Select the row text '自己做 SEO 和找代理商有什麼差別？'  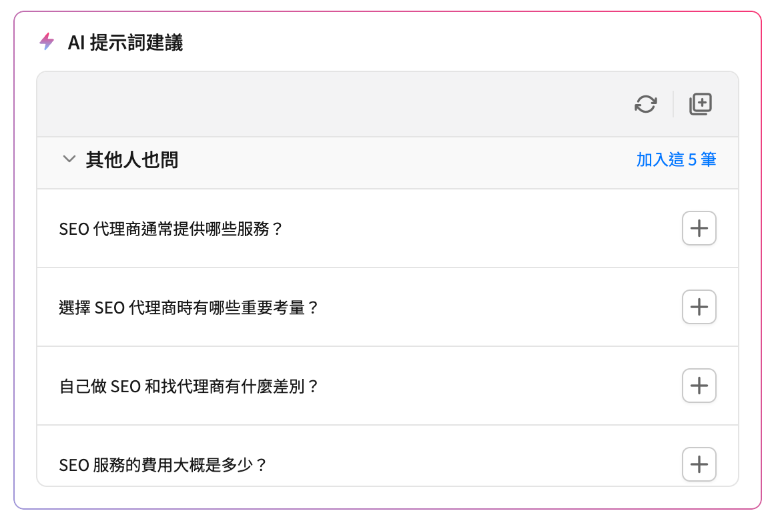pyautogui.click(x=189, y=386)
